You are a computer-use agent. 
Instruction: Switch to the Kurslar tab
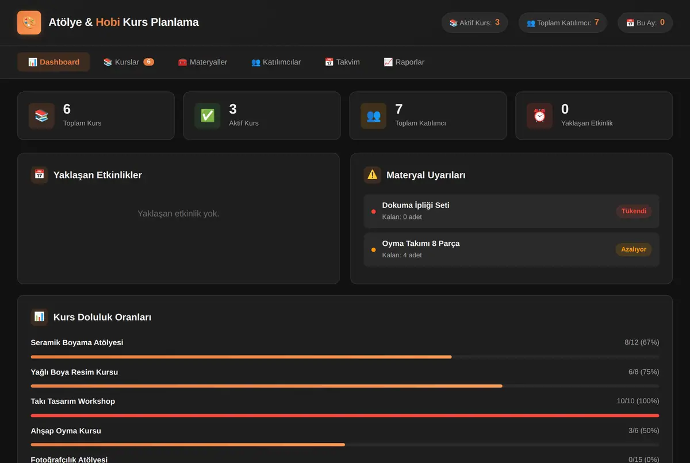pos(128,62)
